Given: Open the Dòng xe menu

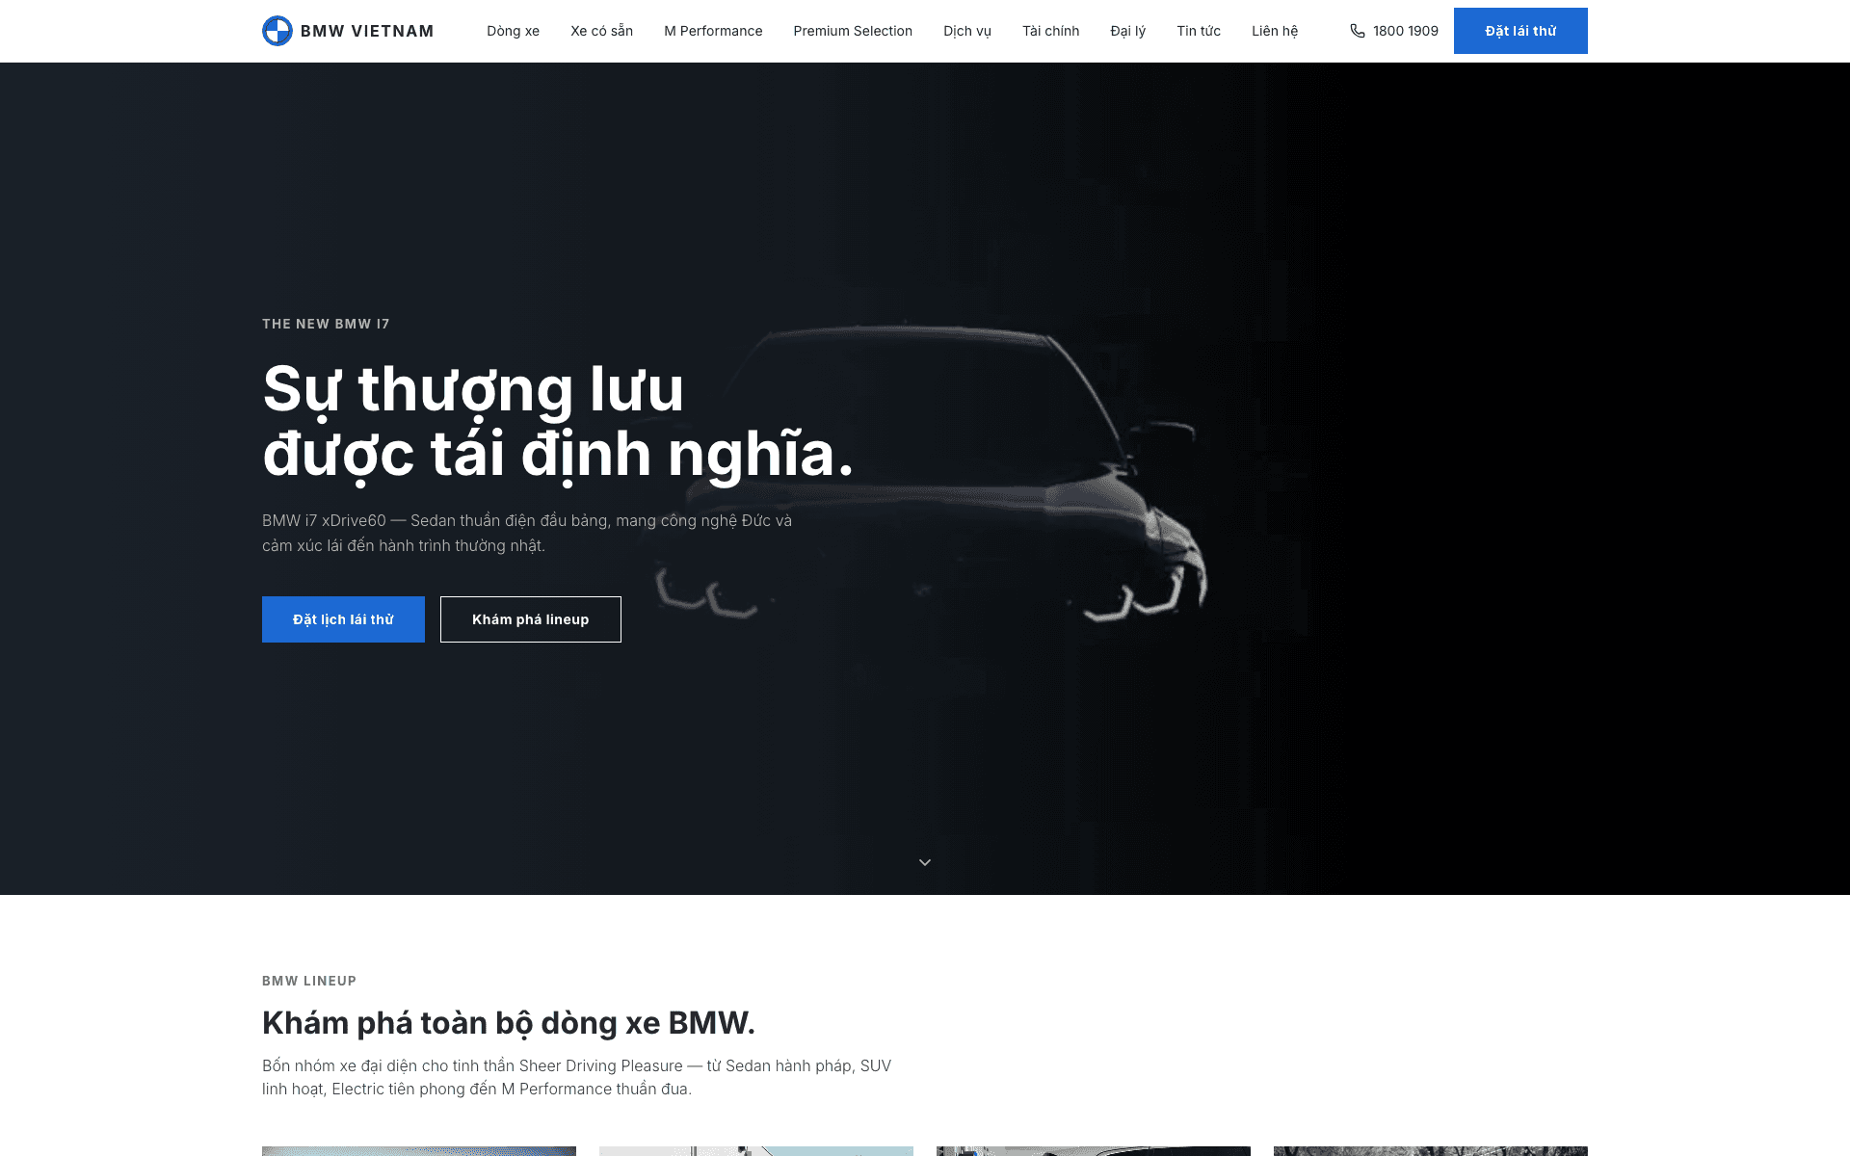Looking at the screenshot, I should click(513, 31).
